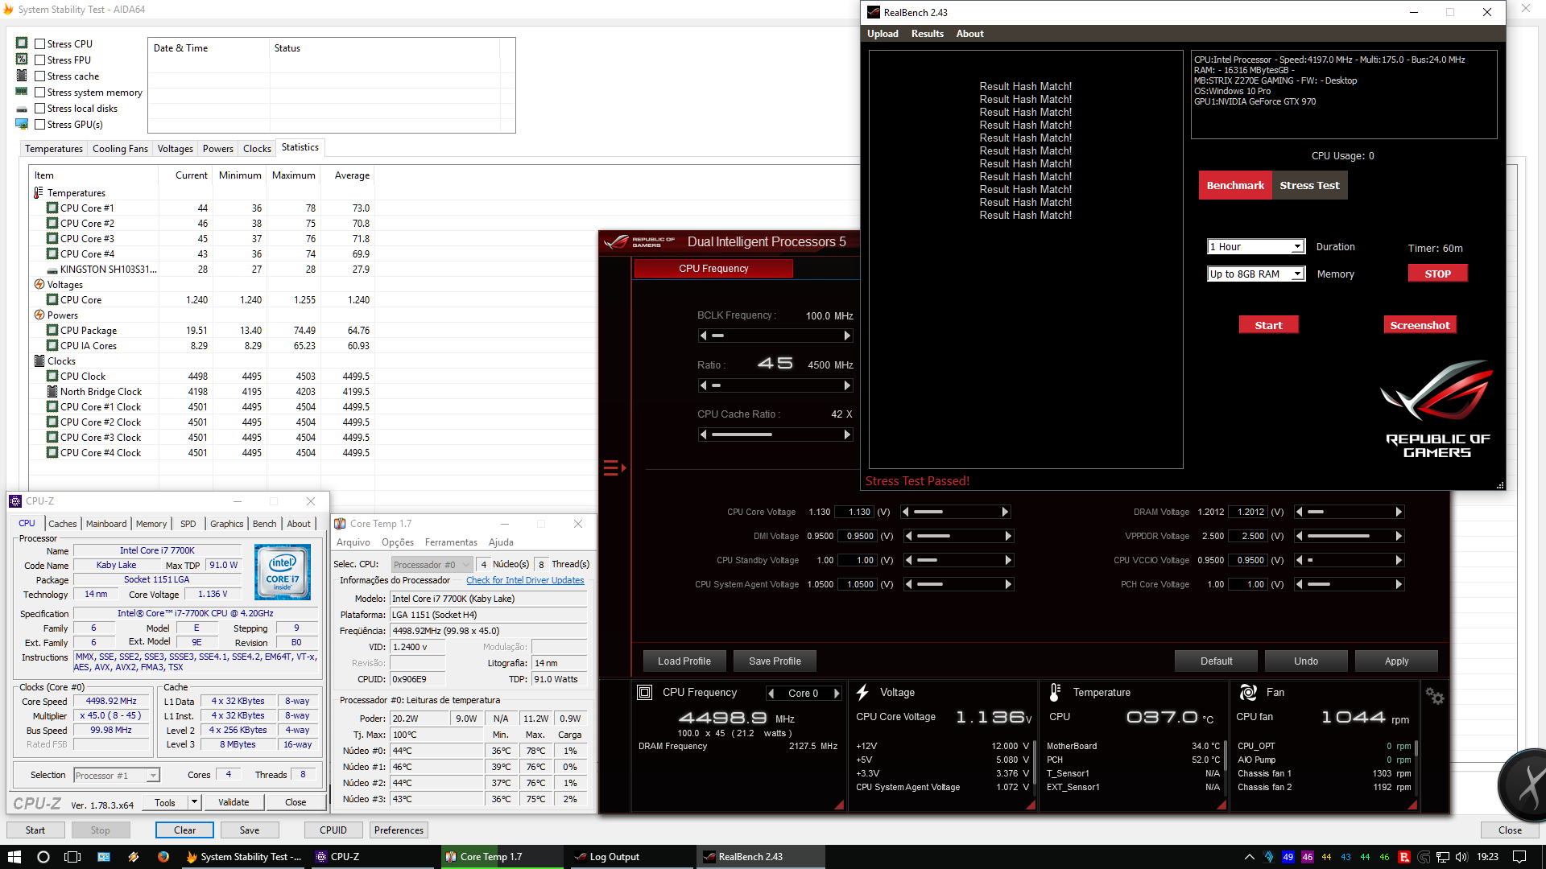This screenshot has width=1546, height=869.
Task: Open Tools dropdown arrow in CPU-Z
Action: [x=194, y=803]
